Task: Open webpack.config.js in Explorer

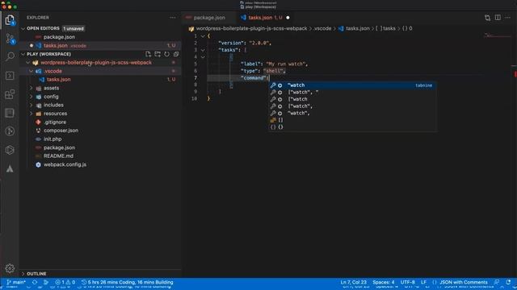Action: 65,164
